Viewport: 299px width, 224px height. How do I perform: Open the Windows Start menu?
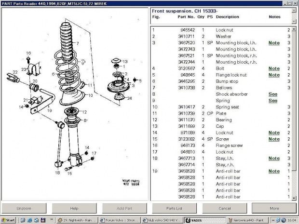coord(8,220)
